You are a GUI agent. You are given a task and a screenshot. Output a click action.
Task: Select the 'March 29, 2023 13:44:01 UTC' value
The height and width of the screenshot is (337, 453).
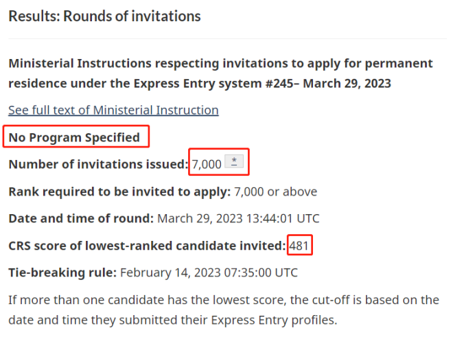click(x=238, y=218)
